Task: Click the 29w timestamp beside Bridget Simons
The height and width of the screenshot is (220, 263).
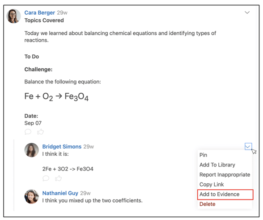Action: 89,146
